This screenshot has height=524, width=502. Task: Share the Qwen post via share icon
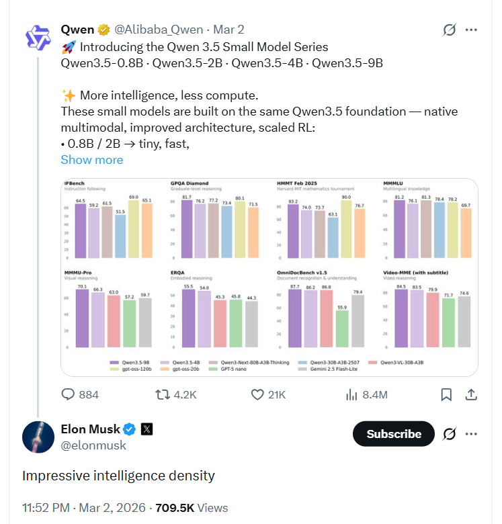[471, 394]
